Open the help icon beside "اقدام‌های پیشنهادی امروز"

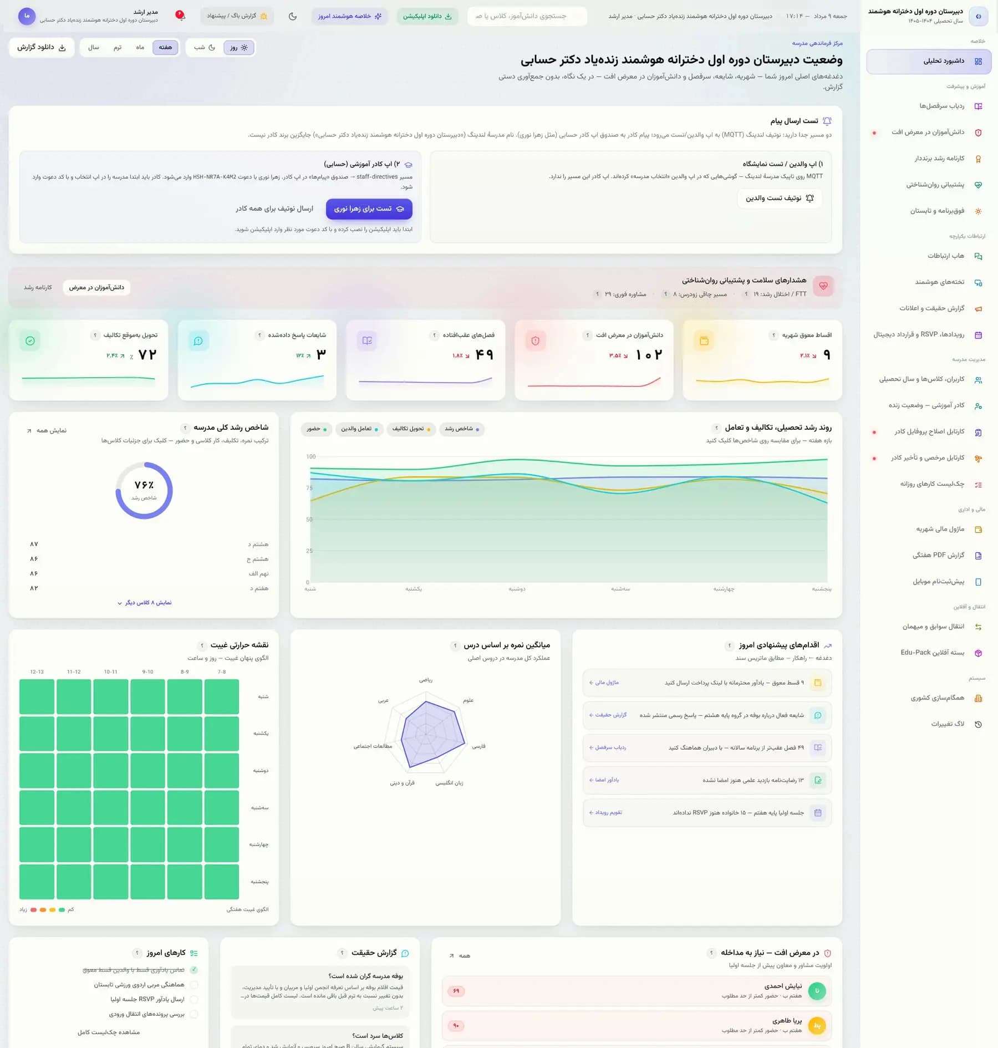[x=730, y=645]
